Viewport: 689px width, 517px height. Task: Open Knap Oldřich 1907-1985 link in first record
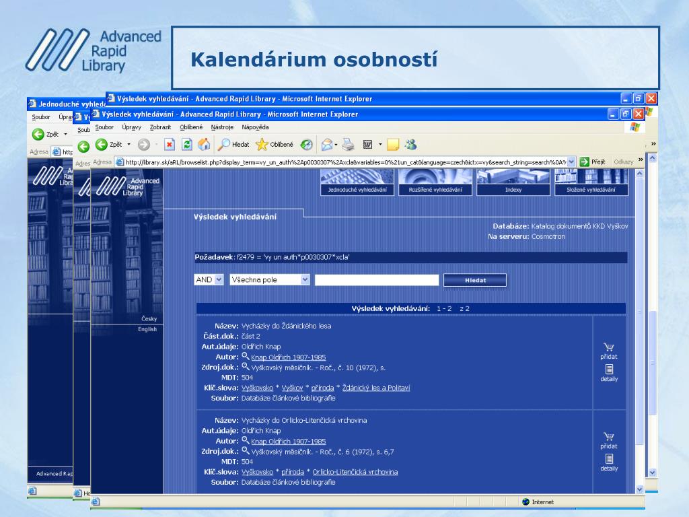[288, 357]
